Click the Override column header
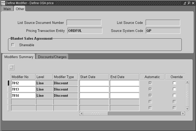196x131 pixels. (175, 77)
